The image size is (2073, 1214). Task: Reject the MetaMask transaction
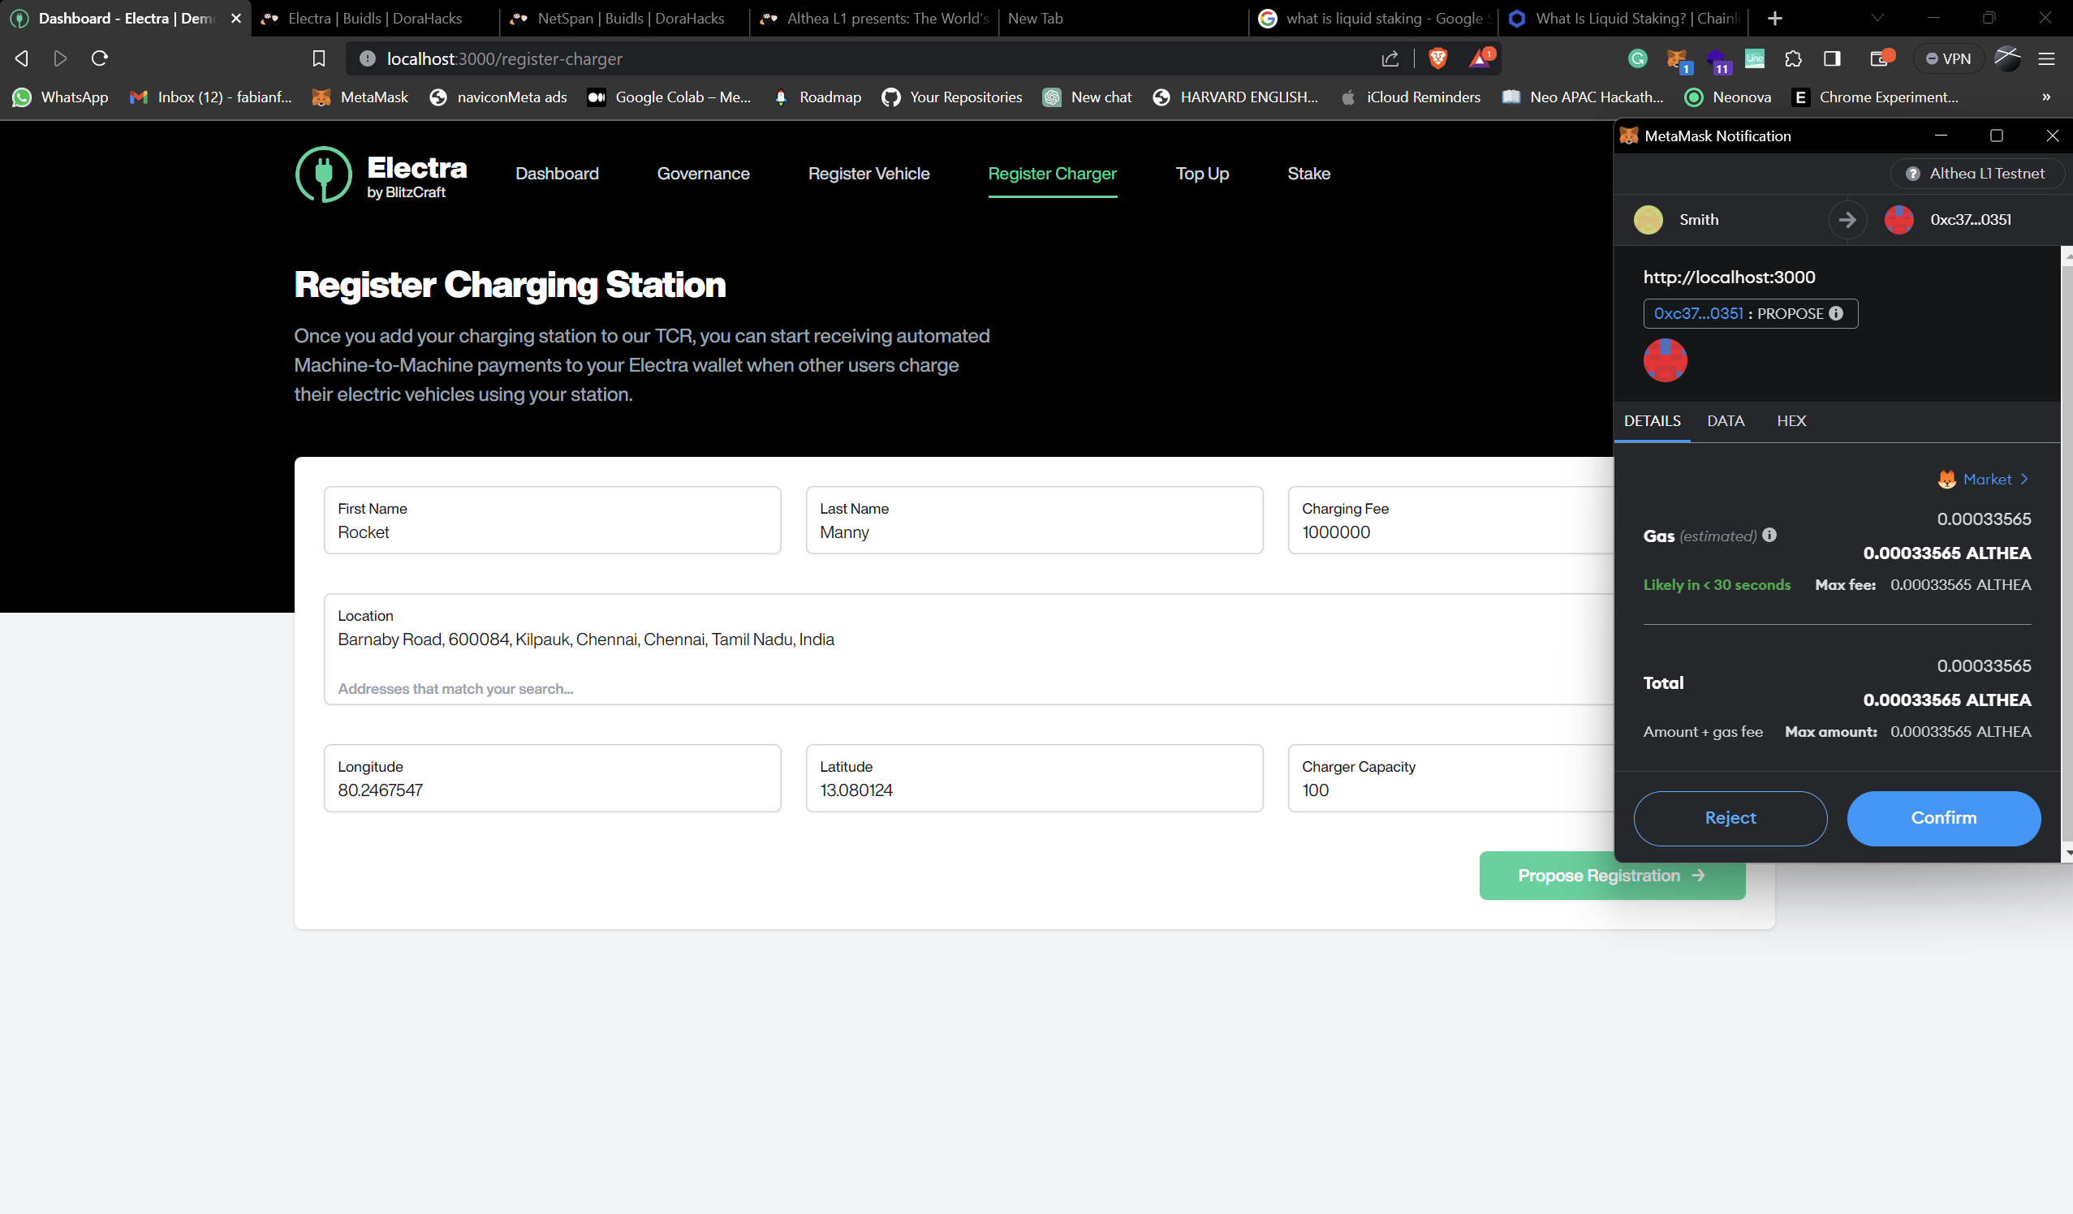click(1730, 818)
